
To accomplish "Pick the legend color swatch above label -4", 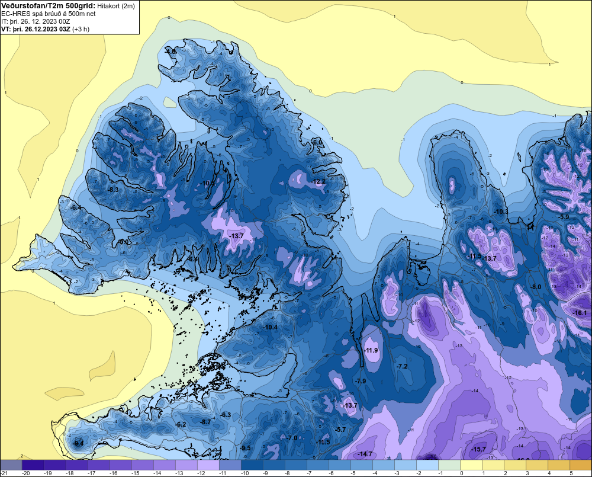I will coord(383,465).
